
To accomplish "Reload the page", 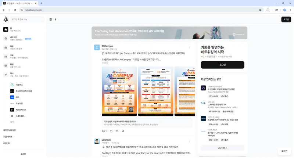I will pyautogui.click(x=15, y=10).
